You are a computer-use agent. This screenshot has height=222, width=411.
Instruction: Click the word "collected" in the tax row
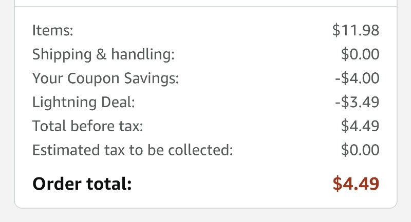tap(200, 150)
